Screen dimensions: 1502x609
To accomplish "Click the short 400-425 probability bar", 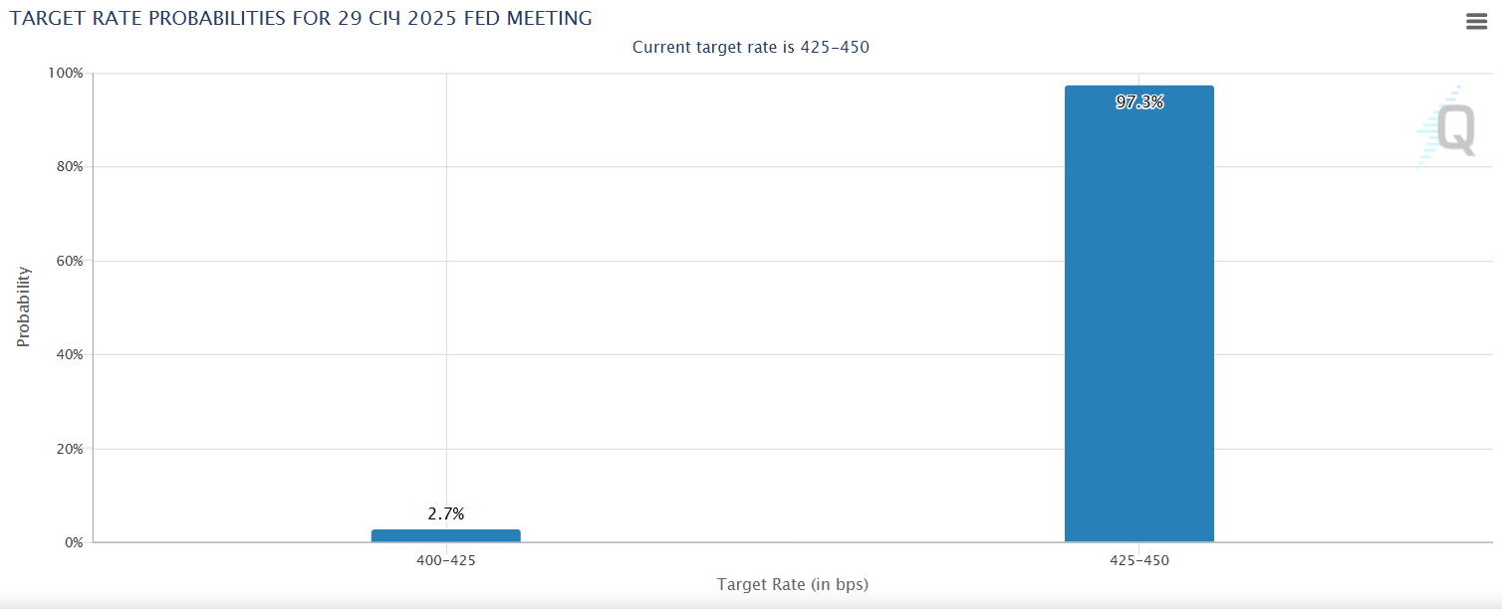I will click(445, 535).
